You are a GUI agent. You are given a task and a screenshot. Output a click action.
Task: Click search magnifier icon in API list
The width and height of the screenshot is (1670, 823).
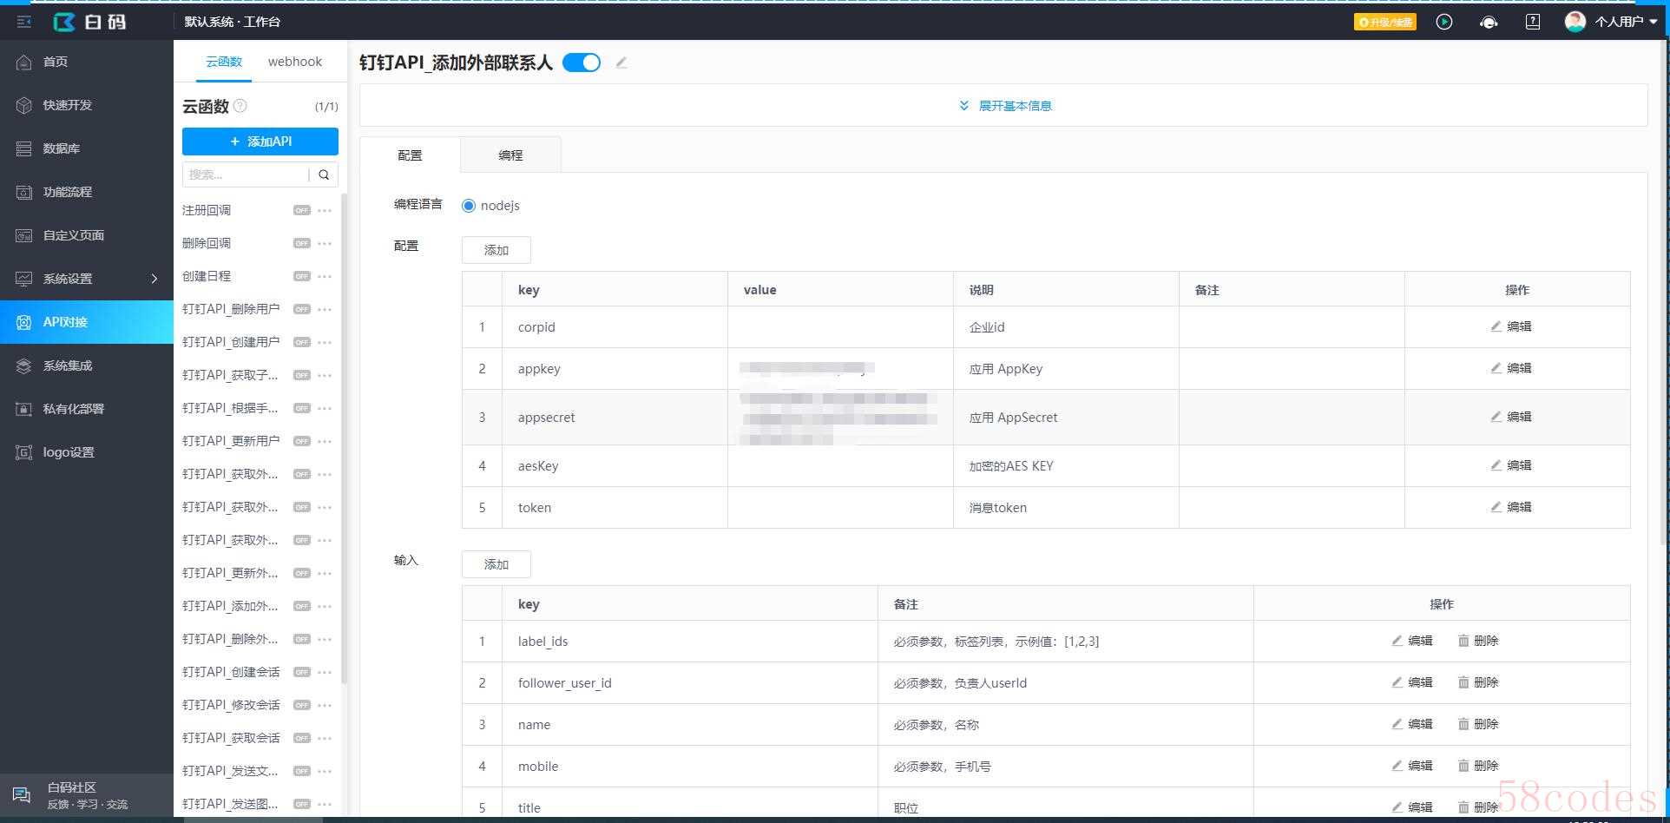click(x=324, y=174)
